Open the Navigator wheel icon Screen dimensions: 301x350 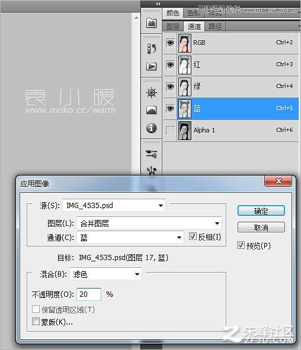pyautogui.click(x=152, y=93)
